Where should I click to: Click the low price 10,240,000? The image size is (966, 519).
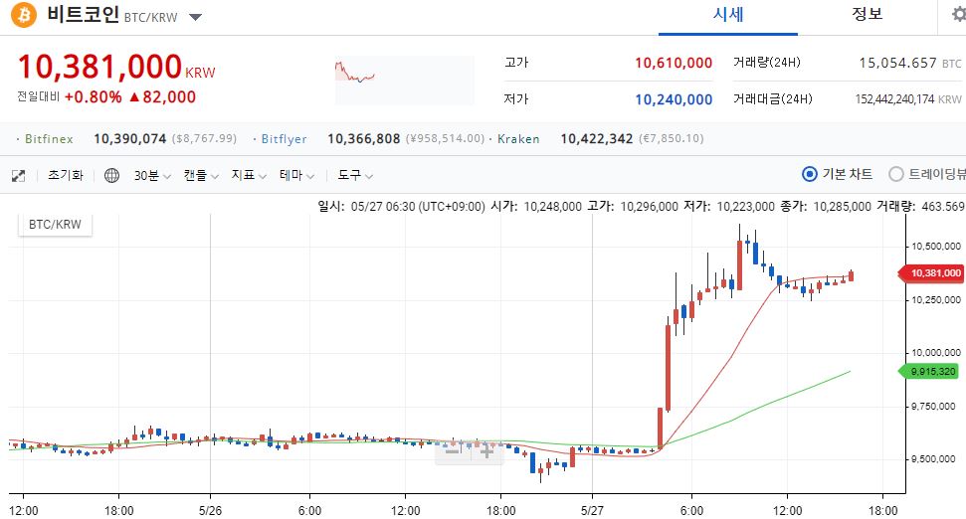[674, 99]
